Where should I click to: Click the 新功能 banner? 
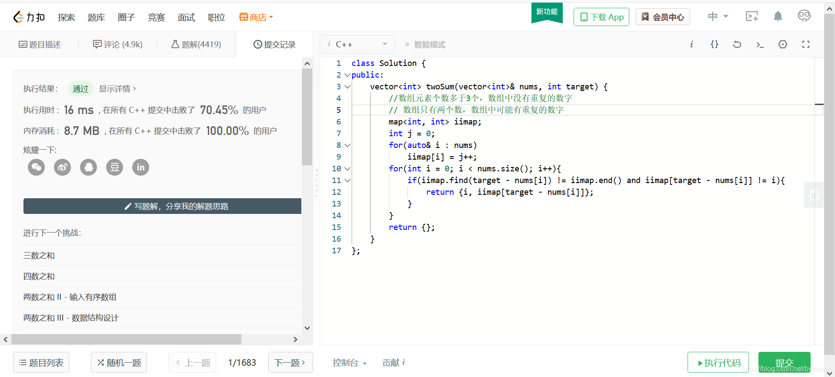(x=547, y=12)
